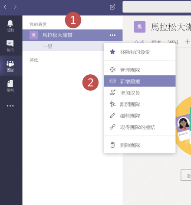Switch to the Wiki tab

point(173,42)
